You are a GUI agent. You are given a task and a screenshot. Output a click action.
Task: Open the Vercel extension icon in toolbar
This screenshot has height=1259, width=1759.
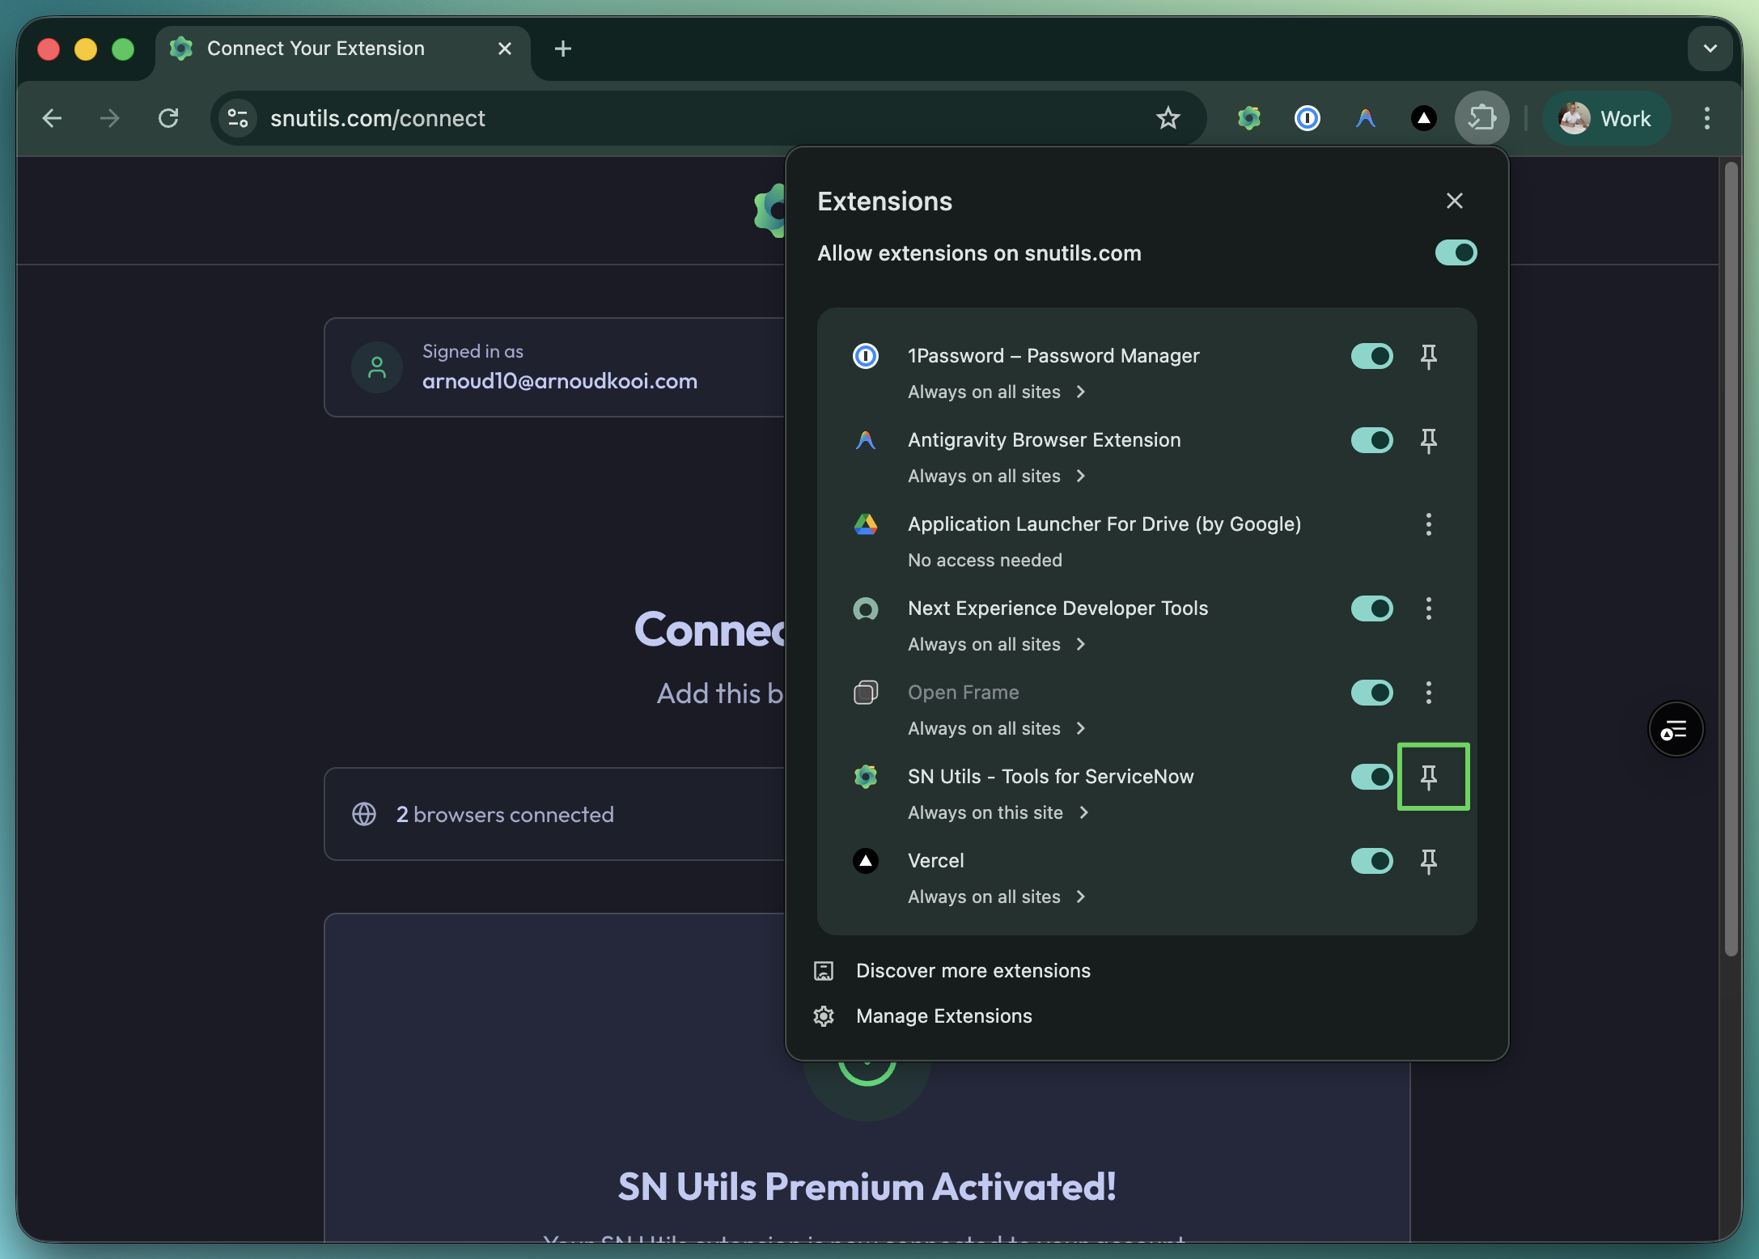pos(1424,118)
